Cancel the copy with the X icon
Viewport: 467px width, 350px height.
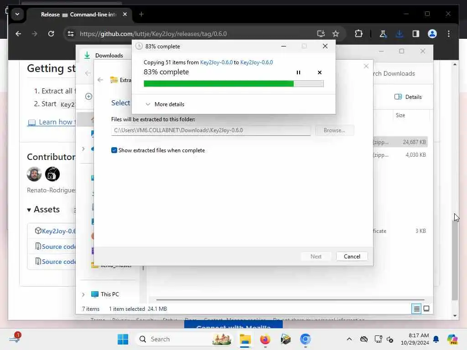[320, 72]
